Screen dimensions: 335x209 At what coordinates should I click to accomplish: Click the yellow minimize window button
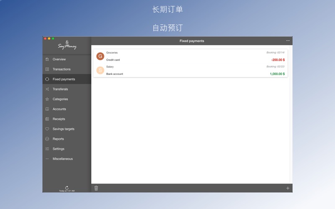click(49, 38)
